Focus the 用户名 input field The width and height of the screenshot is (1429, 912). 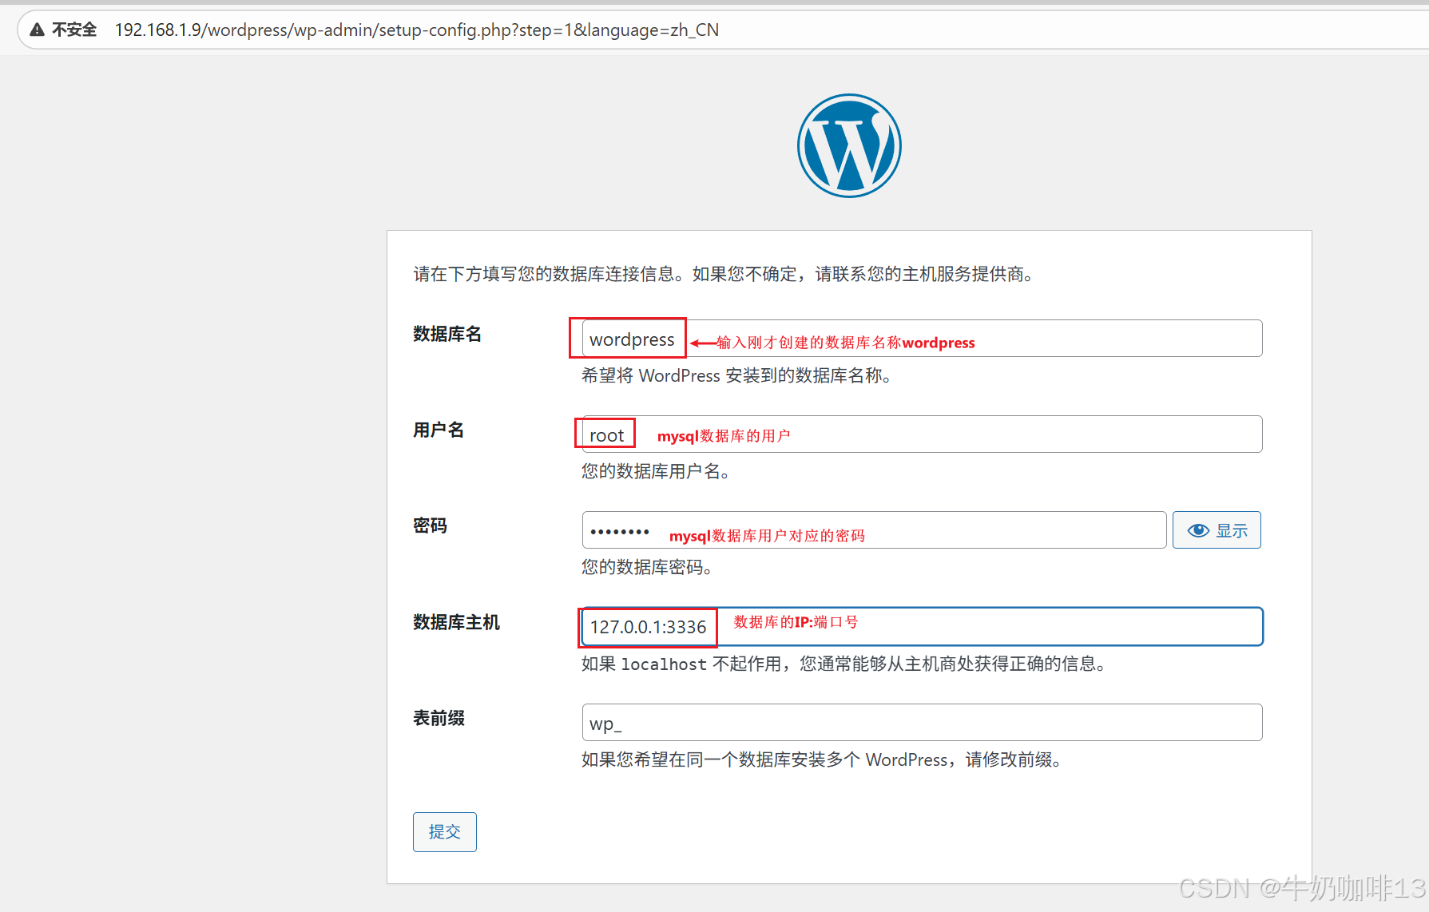tap(922, 434)
